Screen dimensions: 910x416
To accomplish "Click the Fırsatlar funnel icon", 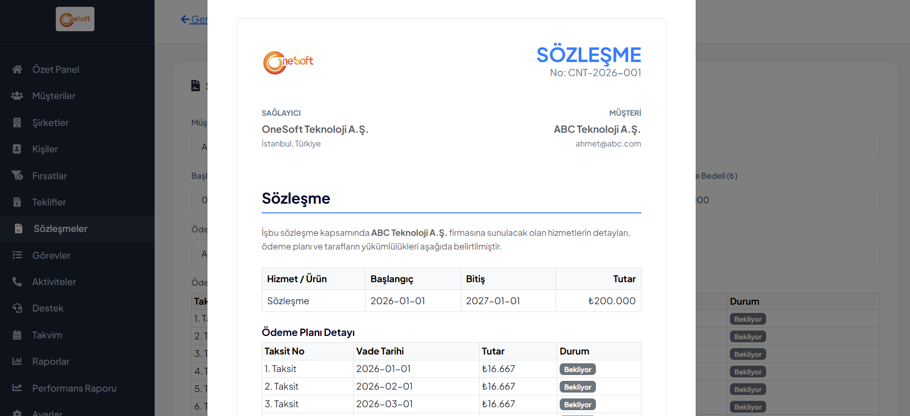I will click(17, 176).
